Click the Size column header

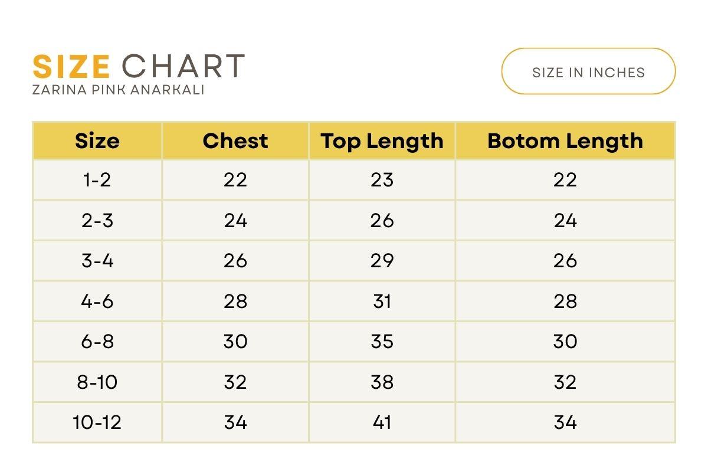coord(97,141)
